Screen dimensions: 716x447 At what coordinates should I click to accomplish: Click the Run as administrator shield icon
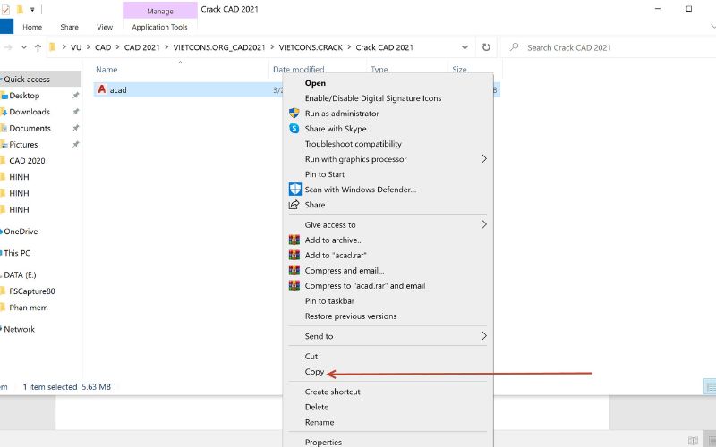click(294, 114)
